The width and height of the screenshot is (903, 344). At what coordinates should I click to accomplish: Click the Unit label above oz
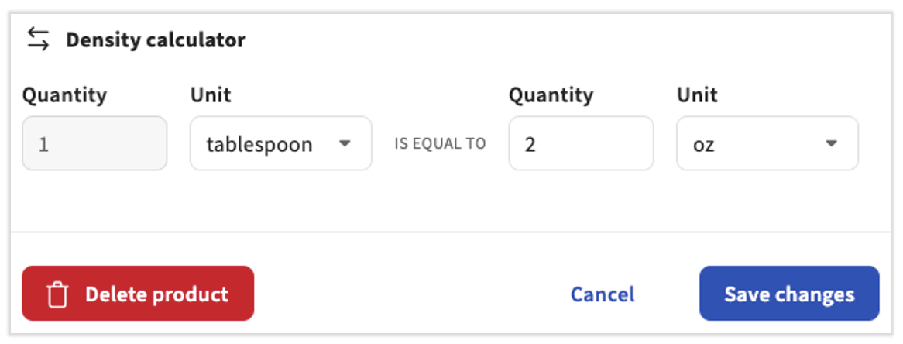click(697, 95)
